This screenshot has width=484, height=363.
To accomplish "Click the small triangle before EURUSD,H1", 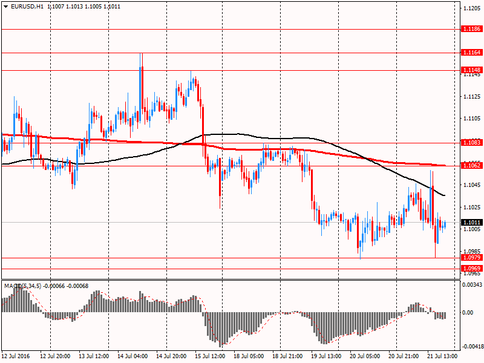I will click(5, 5).
